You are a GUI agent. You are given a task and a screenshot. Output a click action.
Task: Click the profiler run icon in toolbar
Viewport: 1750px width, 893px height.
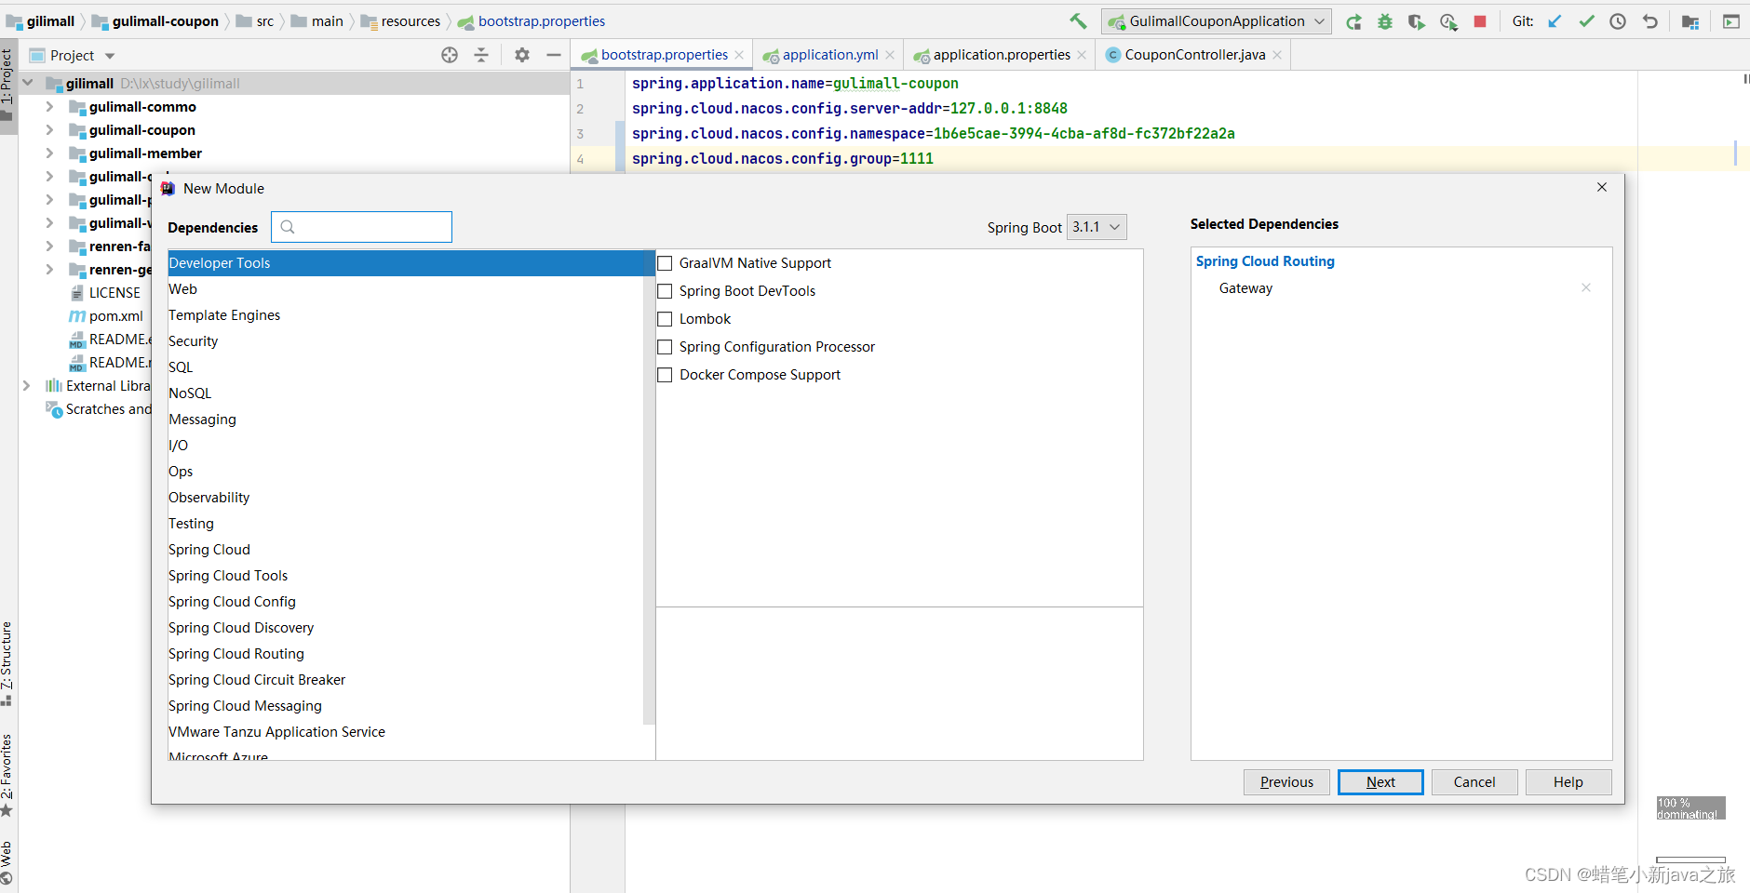[1448, 21]
